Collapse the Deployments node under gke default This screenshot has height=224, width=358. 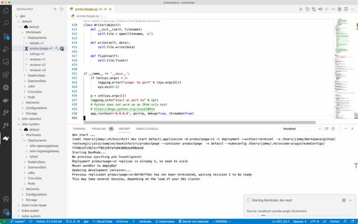point(25,38)
